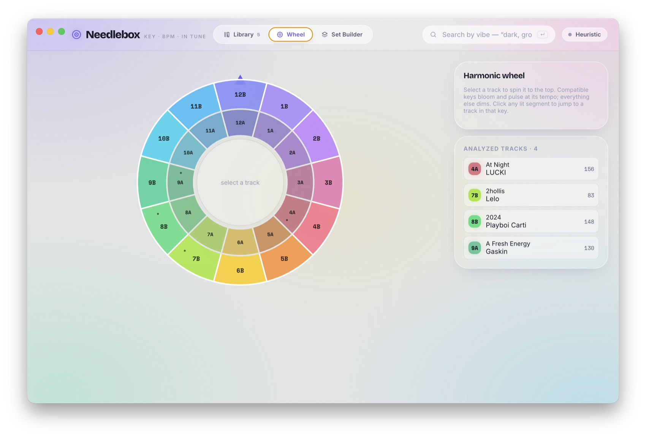Click the Harmonic wheel heading

[494, 76]
